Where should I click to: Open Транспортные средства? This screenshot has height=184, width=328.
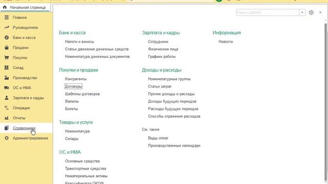[x=86, y=169]
